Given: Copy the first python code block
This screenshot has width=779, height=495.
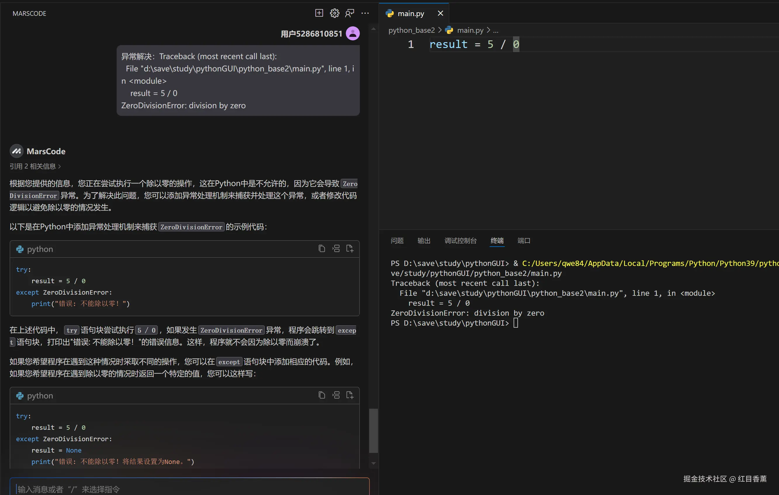Looking at the screenshot, I should [322, 248].
